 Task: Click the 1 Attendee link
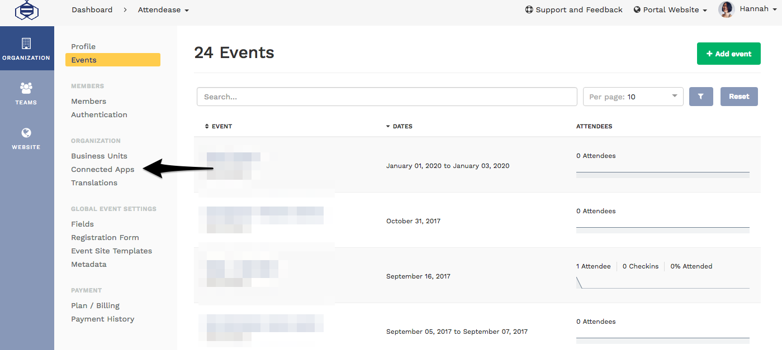[593, 266]
